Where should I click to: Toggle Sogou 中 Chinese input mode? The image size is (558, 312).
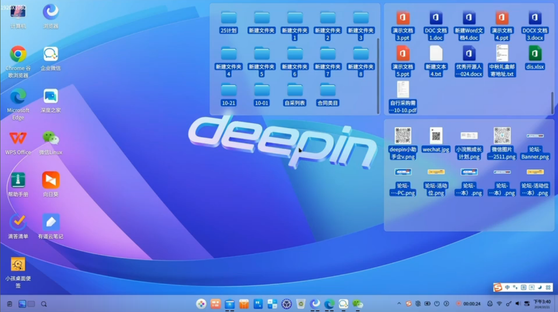(507, 287)
